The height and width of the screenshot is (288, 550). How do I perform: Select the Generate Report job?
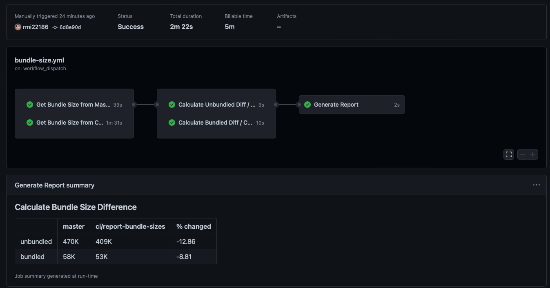pos(335,105)
